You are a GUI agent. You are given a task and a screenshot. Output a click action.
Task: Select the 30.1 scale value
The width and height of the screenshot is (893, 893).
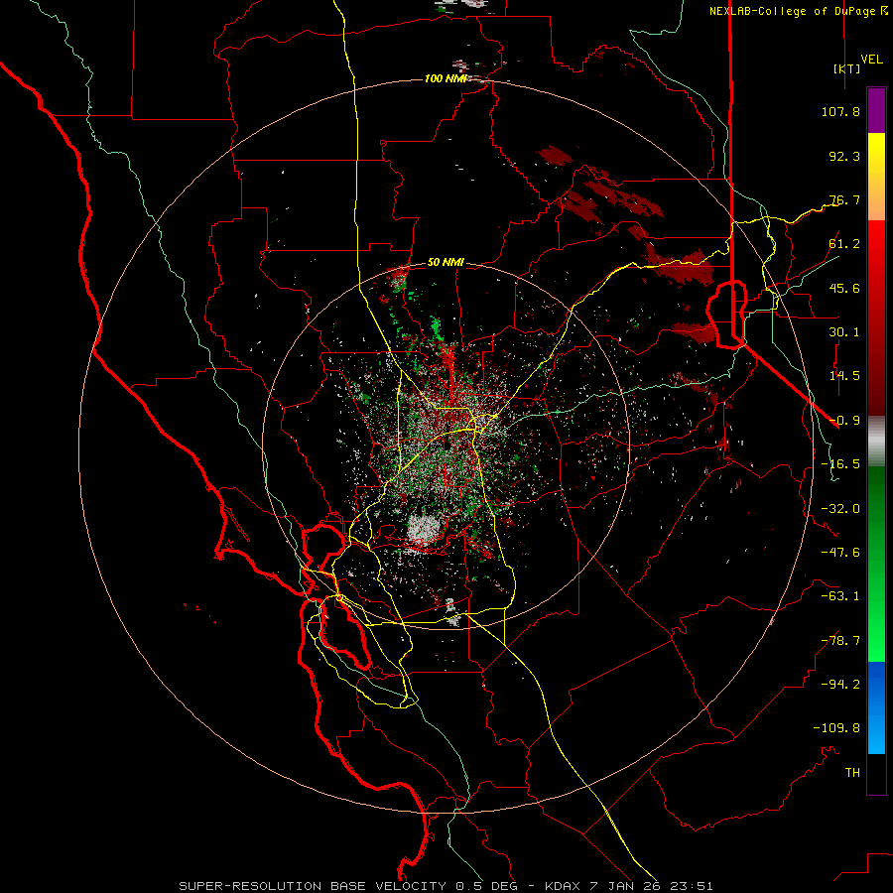[844, 332]
